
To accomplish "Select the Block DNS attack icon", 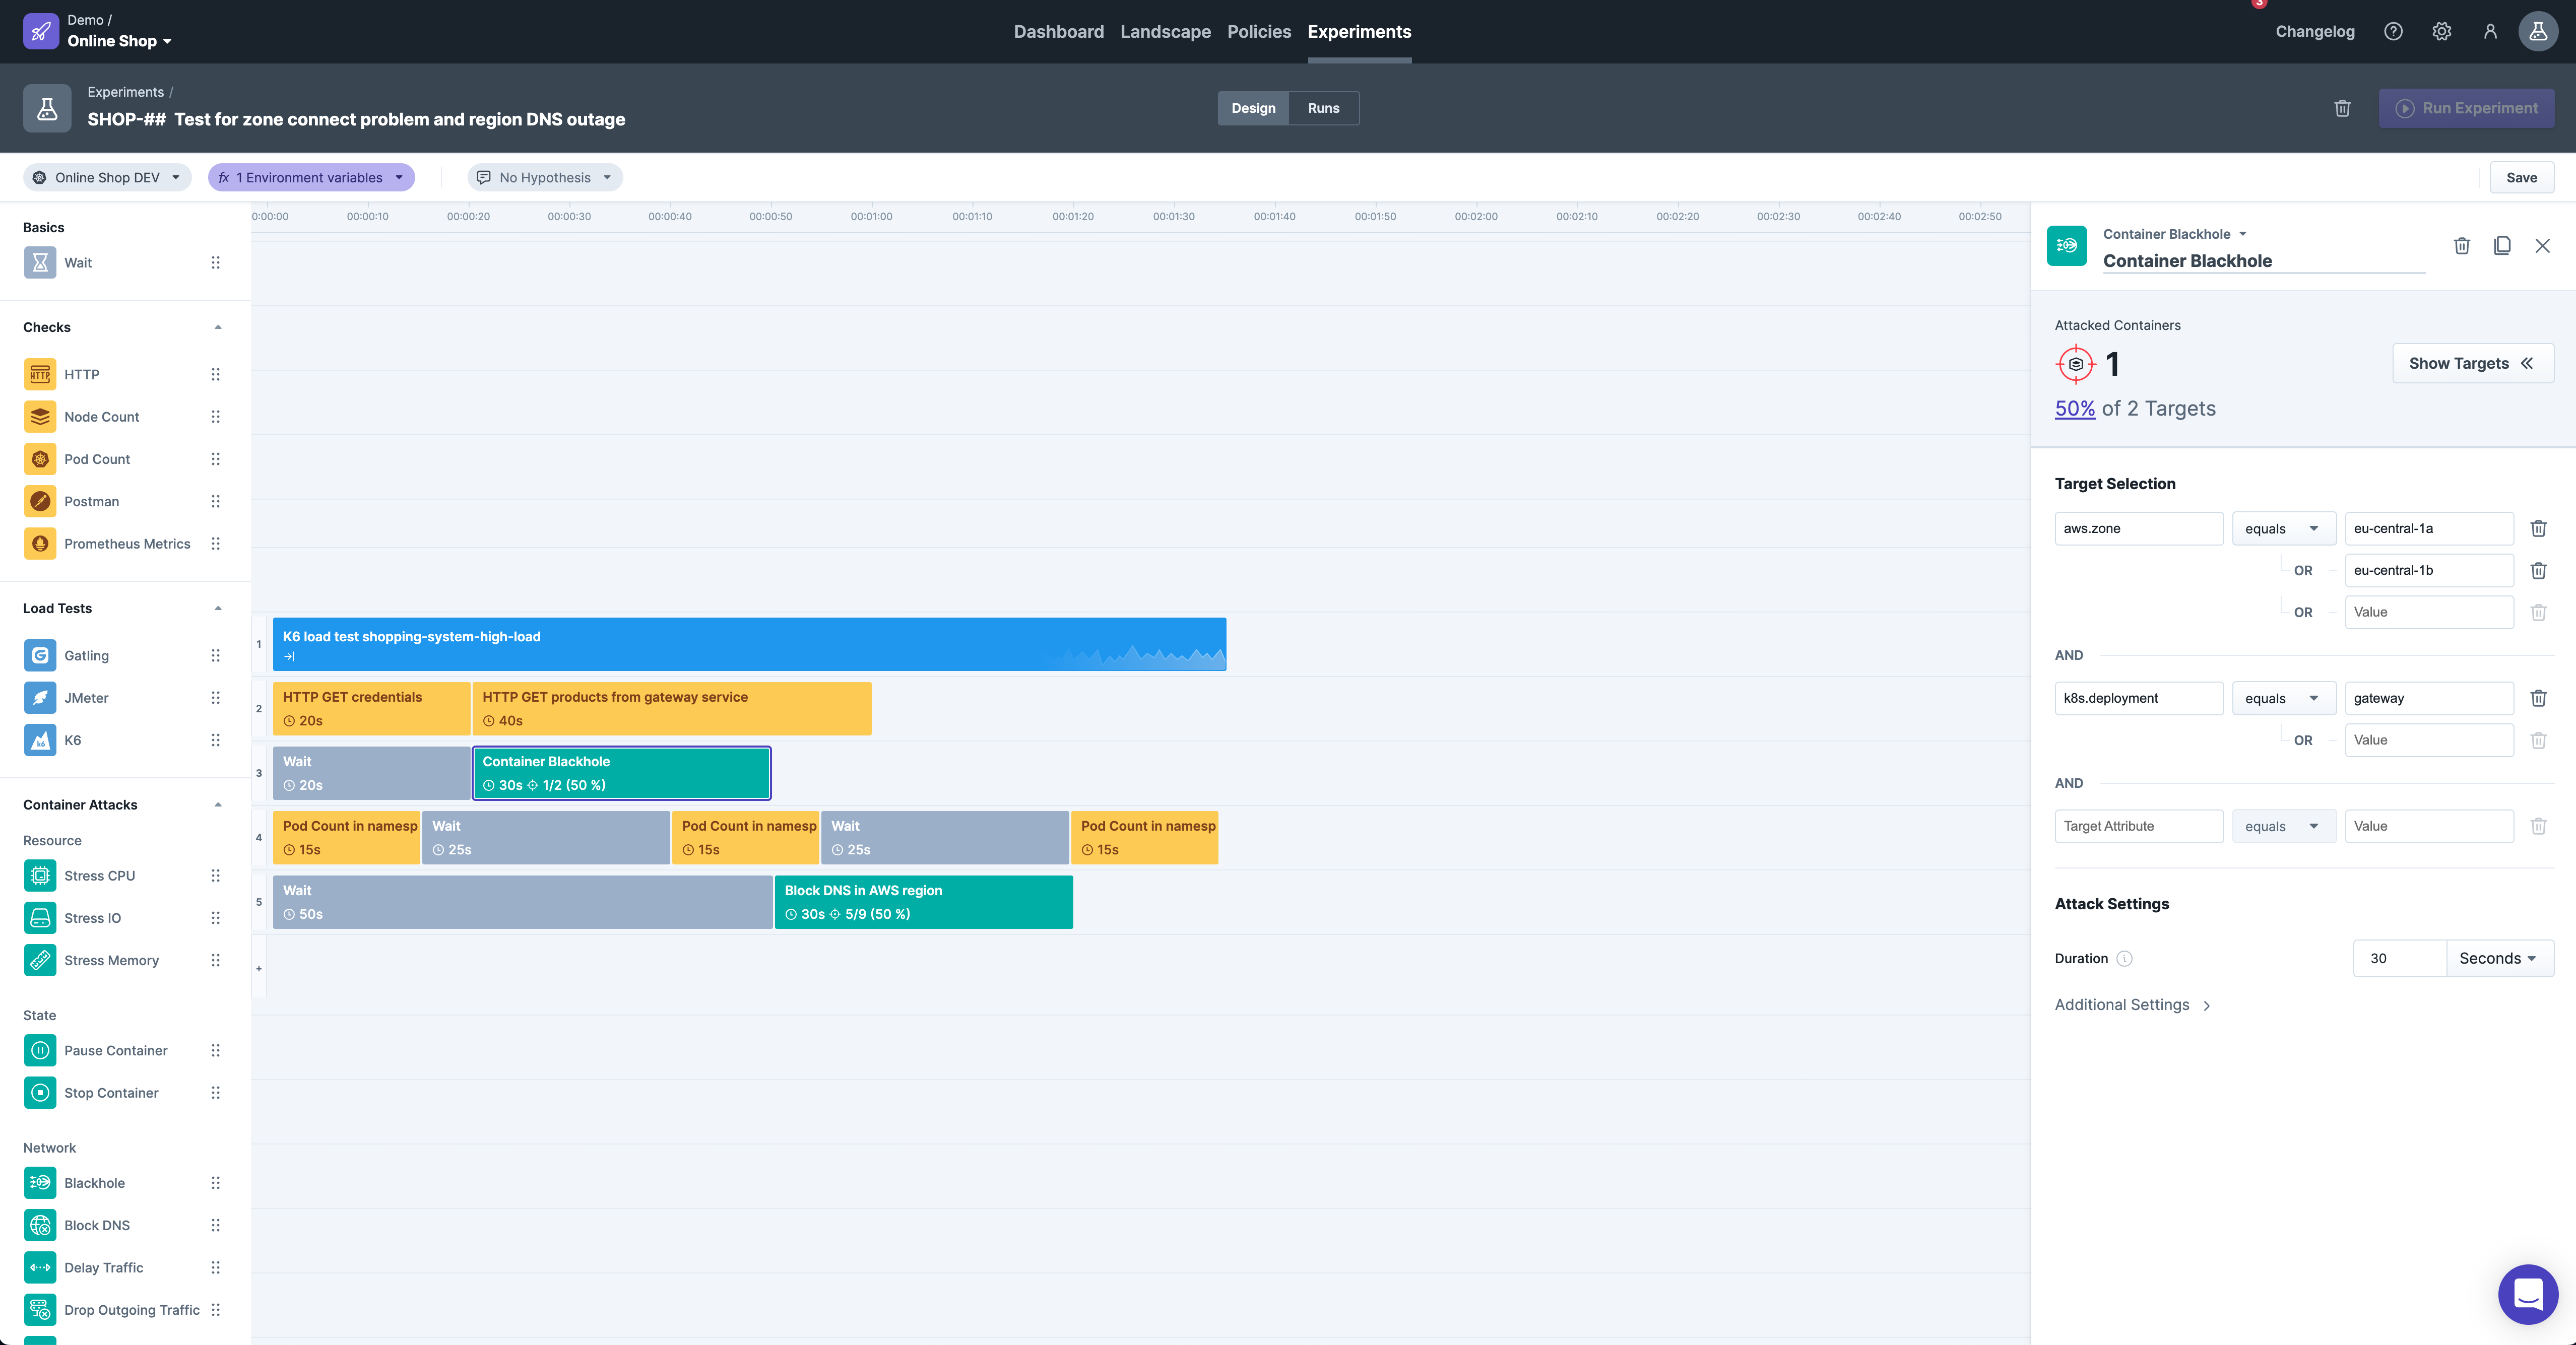I will [40, 1225].
